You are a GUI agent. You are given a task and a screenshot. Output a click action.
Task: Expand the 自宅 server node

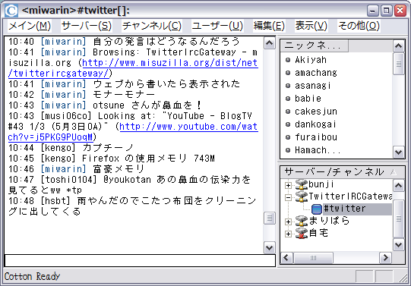tap(288, 234)
